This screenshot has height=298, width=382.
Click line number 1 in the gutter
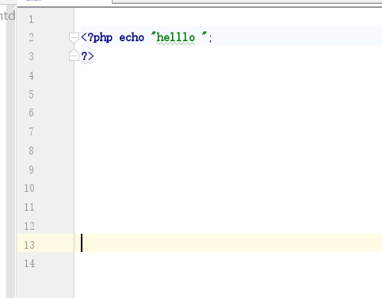point(31,19)
